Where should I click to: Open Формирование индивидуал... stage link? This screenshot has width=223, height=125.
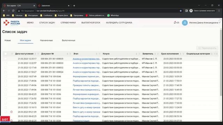coord(86,94)
